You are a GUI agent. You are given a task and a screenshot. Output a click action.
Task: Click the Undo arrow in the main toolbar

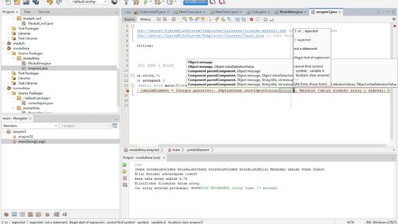tap(50, 2)
